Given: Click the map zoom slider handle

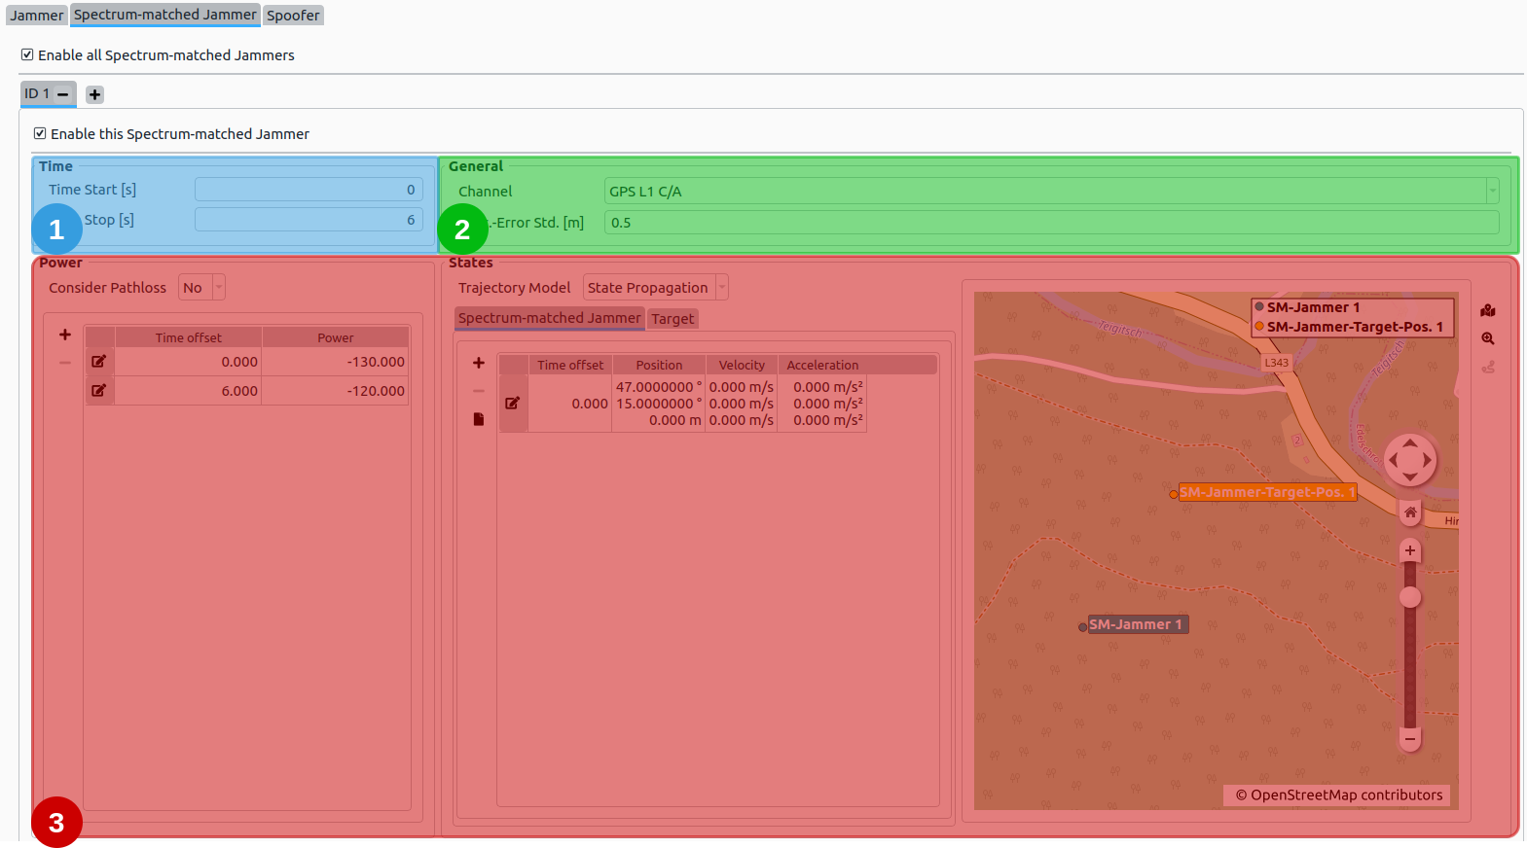Looking at the screenshot, I should (1410, 597).
